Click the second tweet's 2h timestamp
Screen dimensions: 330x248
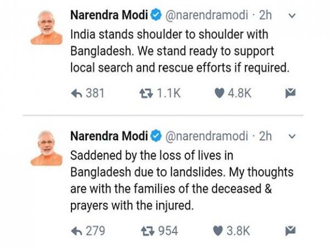(266, 136)
